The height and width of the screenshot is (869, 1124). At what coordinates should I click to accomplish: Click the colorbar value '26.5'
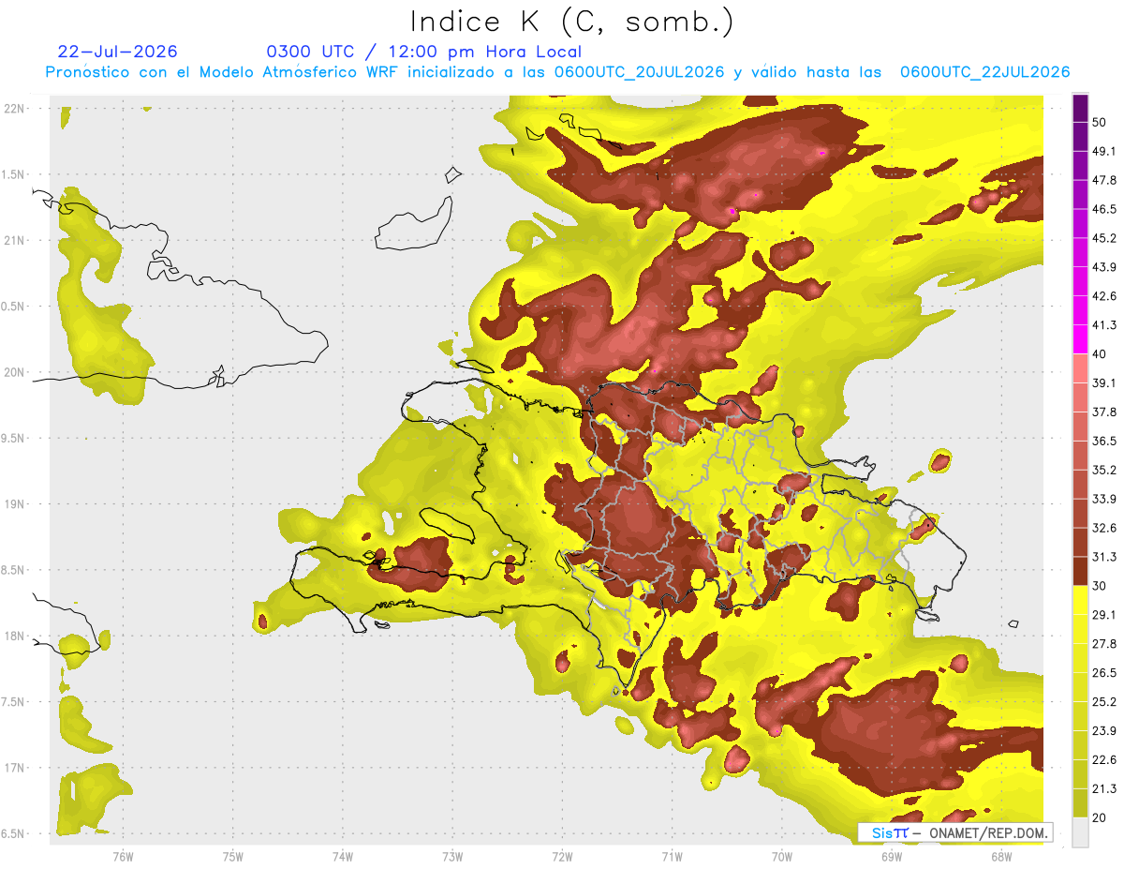click(1103, 673)
